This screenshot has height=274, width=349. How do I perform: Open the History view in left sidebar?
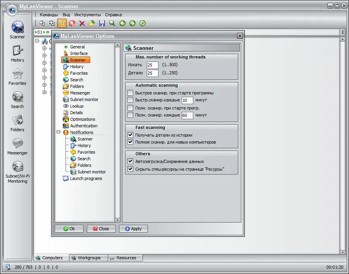tap(17, 53)
